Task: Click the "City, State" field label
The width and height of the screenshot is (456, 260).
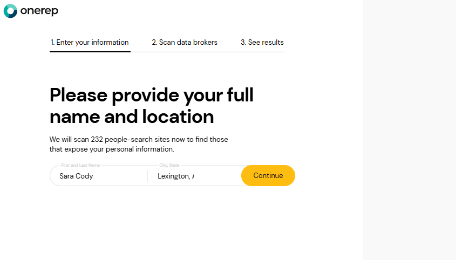Action: [x=169, y=165]
